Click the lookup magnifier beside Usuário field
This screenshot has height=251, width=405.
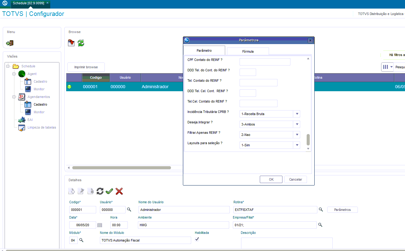point(129,210)
